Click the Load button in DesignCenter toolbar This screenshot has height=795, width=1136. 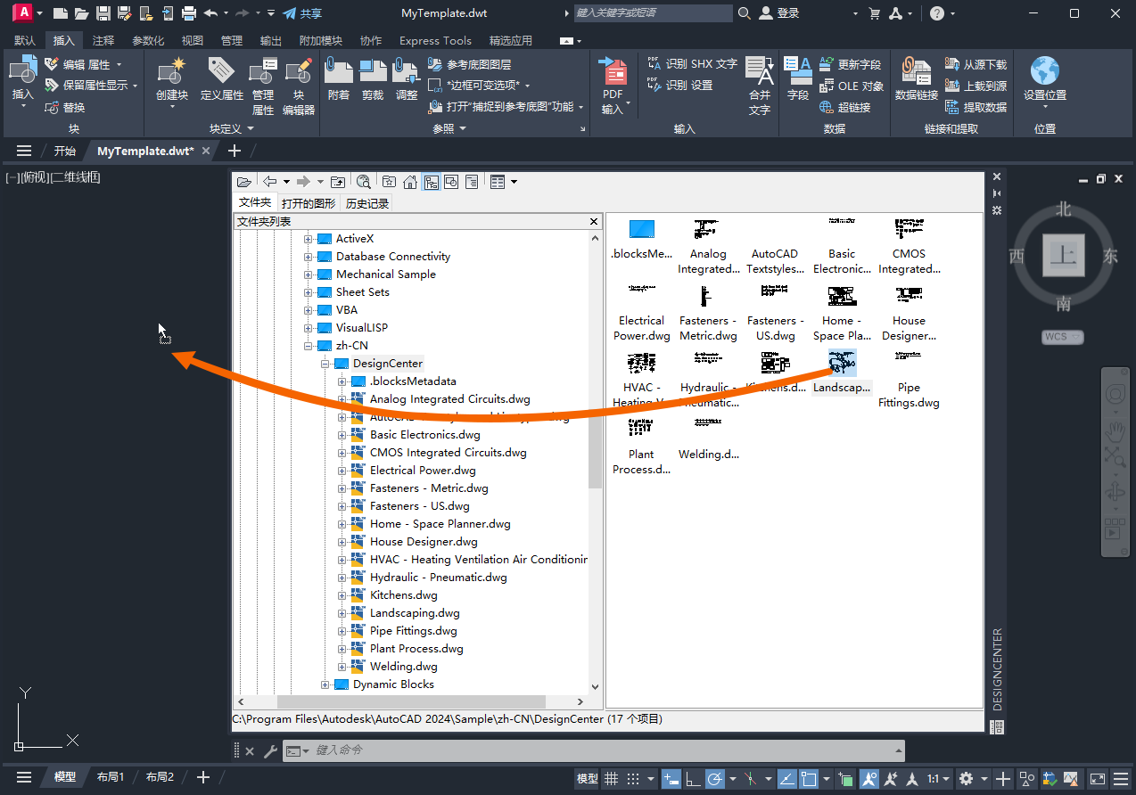(x=243, y=182)
